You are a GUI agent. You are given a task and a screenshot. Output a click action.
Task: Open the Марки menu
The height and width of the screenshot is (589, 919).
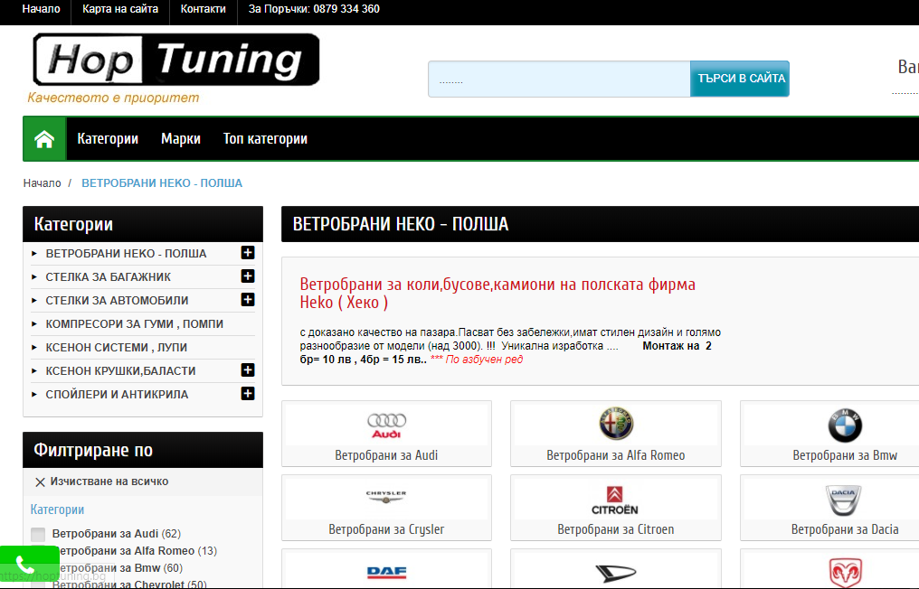(x=181, y=139)
